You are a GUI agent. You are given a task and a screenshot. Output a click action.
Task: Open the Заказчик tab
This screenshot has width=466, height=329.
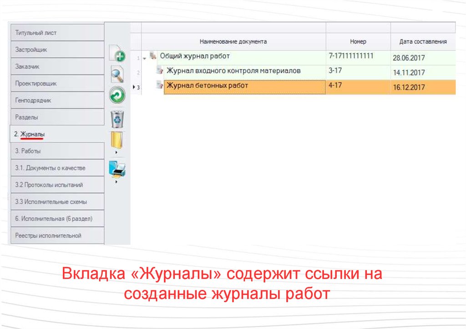pos(57,66)
